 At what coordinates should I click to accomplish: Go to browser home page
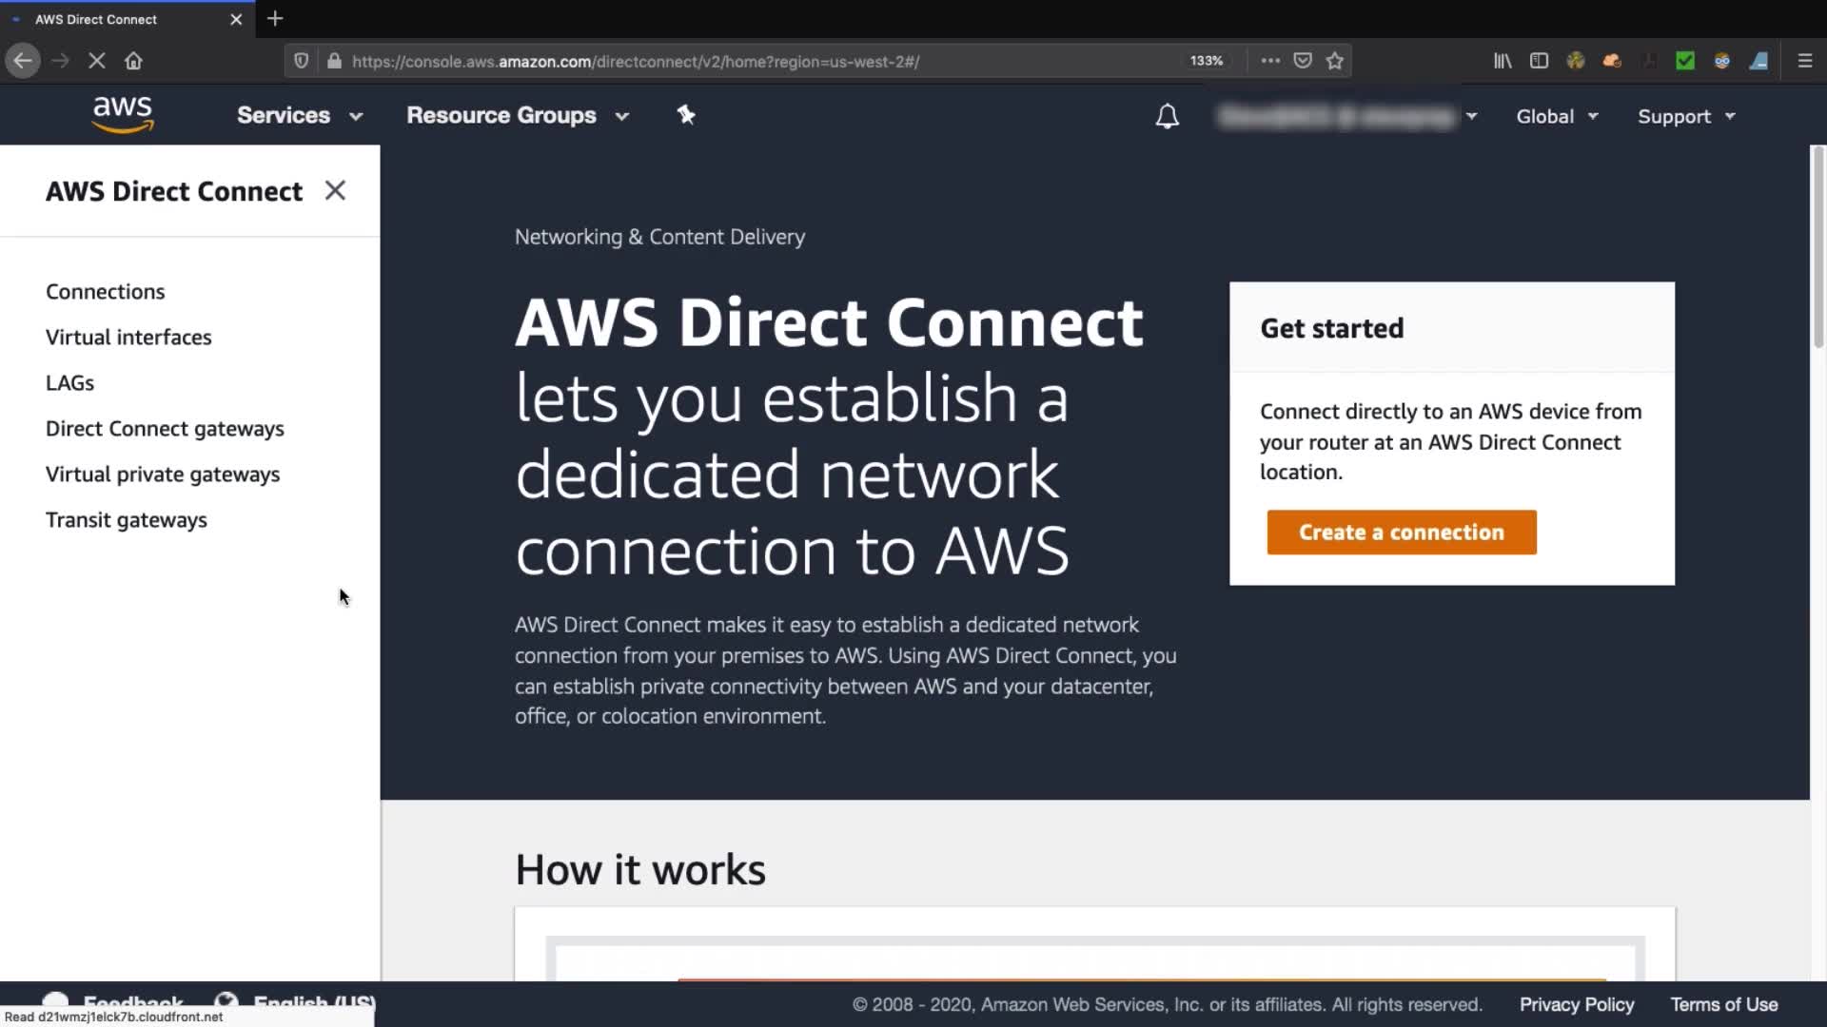pos(133,61)
